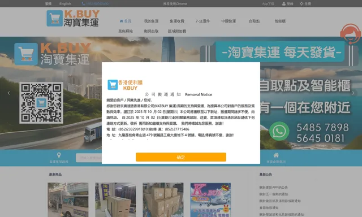Open the customer service headset icon

351,34
